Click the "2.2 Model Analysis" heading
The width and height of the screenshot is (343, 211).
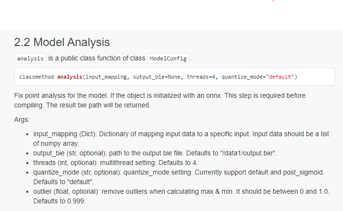pyautogui.click(x=62, y=42)
